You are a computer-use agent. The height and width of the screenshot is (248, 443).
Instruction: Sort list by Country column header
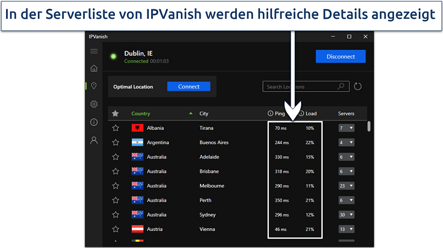pos(141,114)
